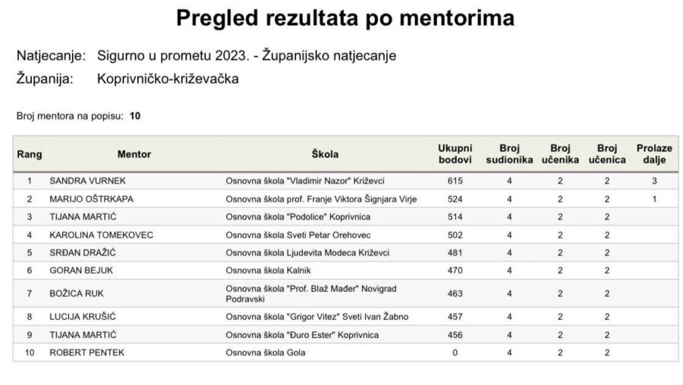683x385 pixels.
Task: Click the LUCIJA KRUŠIĆ mentor cell
Action: click(x=82, y=317)
